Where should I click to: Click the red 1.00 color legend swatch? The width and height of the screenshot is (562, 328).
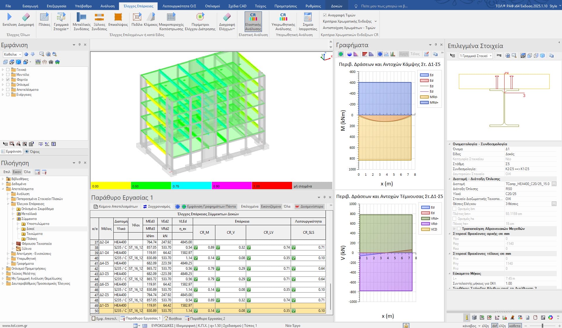coord(272,186)
